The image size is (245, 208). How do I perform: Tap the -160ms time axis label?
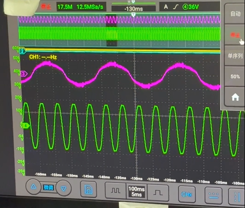pyautogui.click(x=41, y=174)
